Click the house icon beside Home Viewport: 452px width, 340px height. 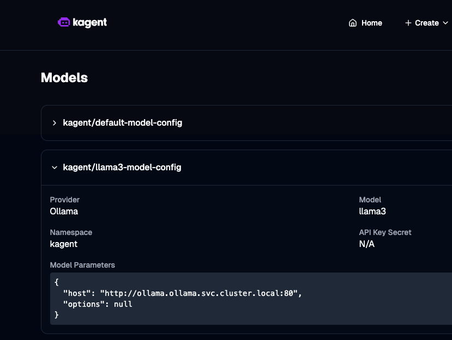coord(353,23)
